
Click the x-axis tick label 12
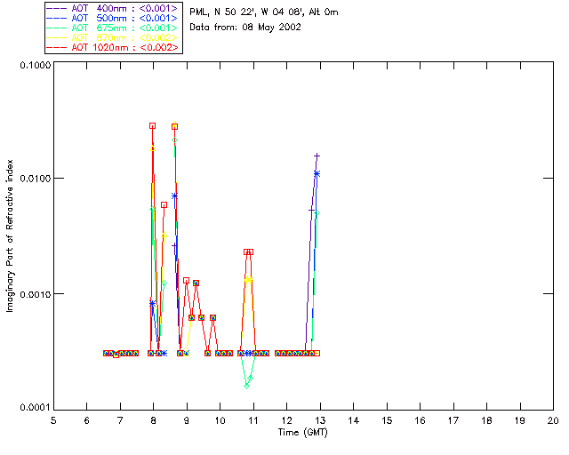[286, 420]
